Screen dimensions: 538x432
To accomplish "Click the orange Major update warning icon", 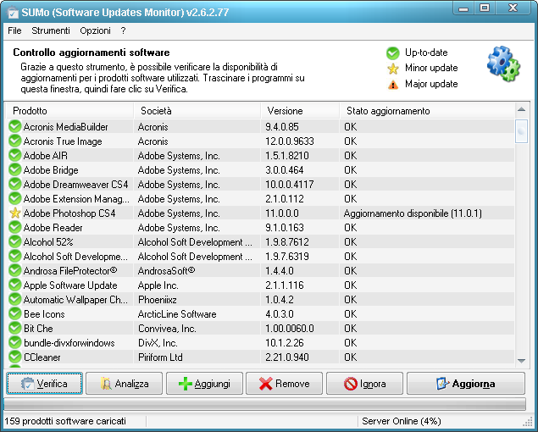I will 392,84.
